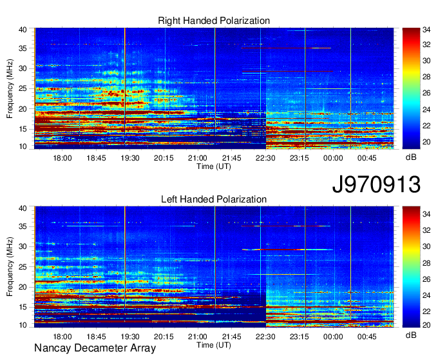438x356 pixels.
Task: Click Time (UT) label under Right Handed plot
Action: [x=214, y=166]
